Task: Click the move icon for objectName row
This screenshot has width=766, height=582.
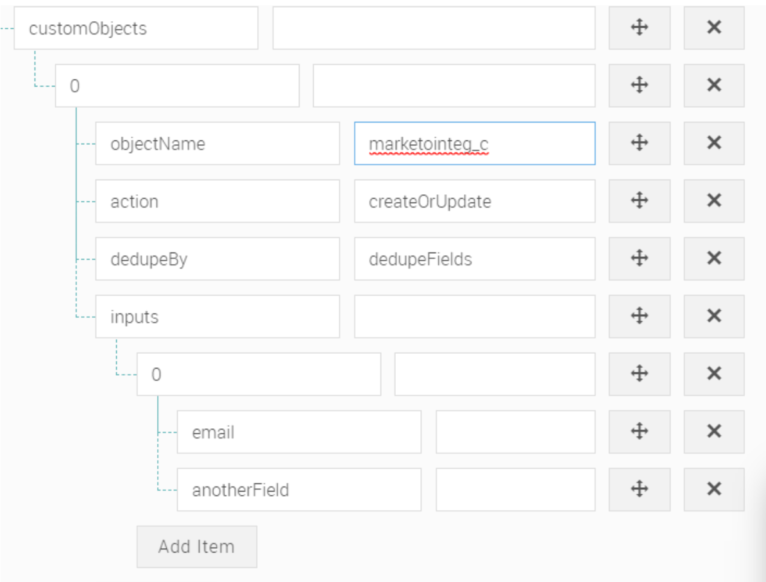Action: pyautogui.click(x=639, y=144)
